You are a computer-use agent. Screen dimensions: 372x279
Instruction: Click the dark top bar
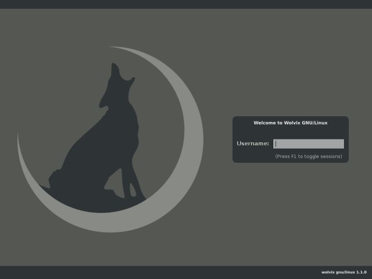[x=186, y=4]
